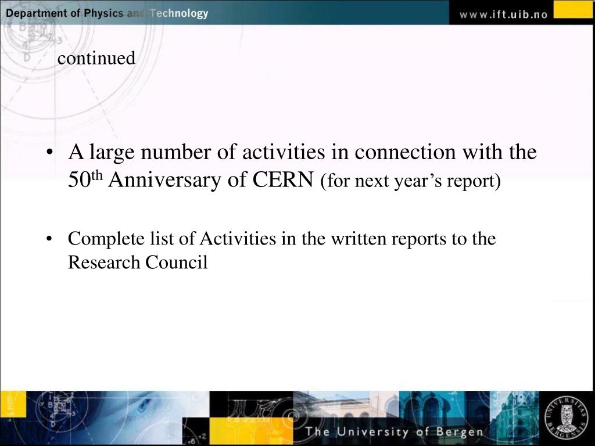The width and height of the screenshot is (595, 446).
Task: Click the Department of Physics and Technology header
Action: click(107, 13)
